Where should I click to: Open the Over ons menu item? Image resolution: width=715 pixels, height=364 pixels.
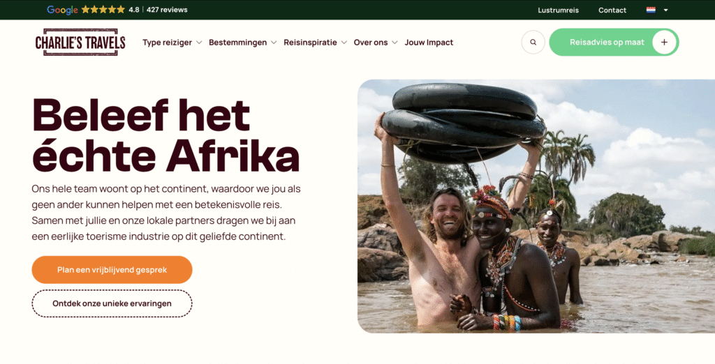(x=371, y=43)
